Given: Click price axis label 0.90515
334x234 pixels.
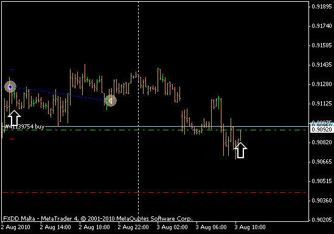Looking at the screenshot, I should pos(322,181).
